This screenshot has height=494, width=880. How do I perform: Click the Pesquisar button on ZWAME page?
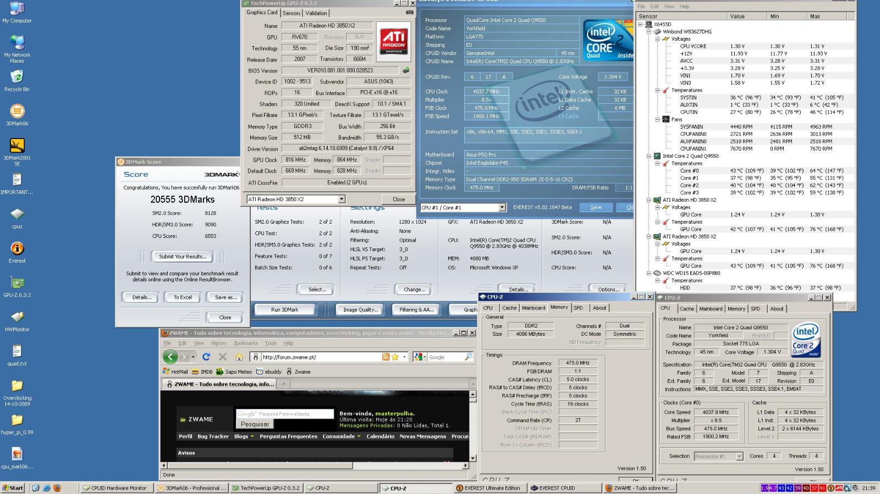(255, 424)
